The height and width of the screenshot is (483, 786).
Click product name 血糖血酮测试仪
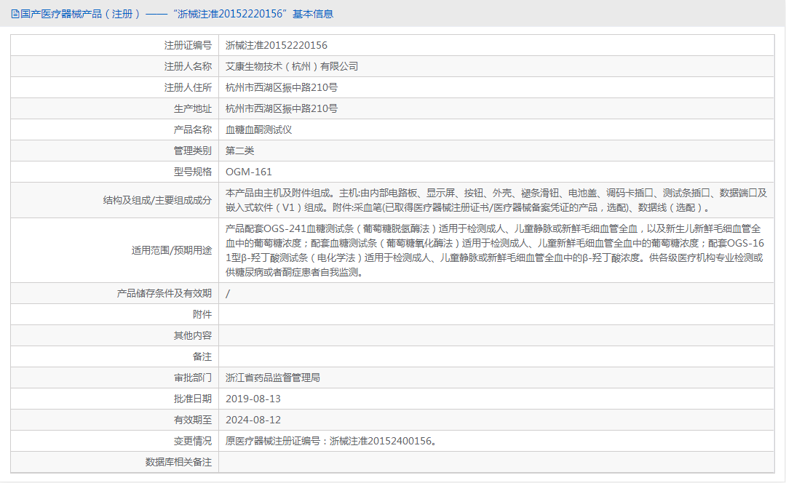258,129
